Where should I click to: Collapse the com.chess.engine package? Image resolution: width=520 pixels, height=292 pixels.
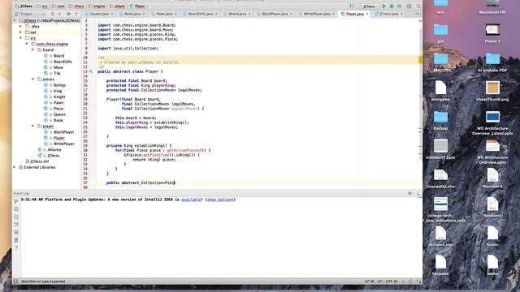click(27, 44)
